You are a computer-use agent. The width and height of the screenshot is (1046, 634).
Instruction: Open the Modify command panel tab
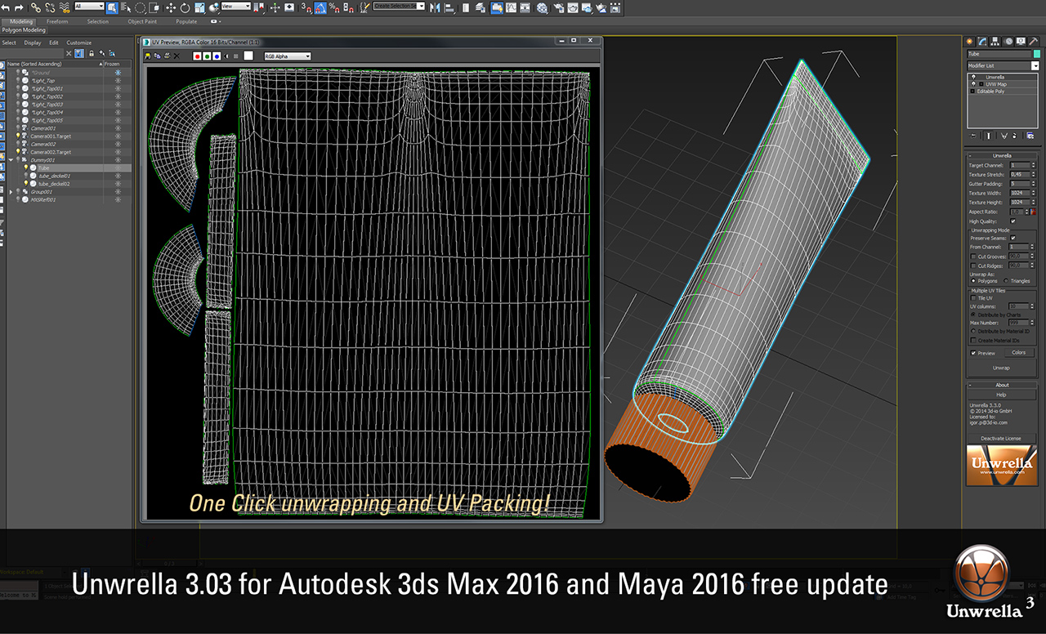983,40
